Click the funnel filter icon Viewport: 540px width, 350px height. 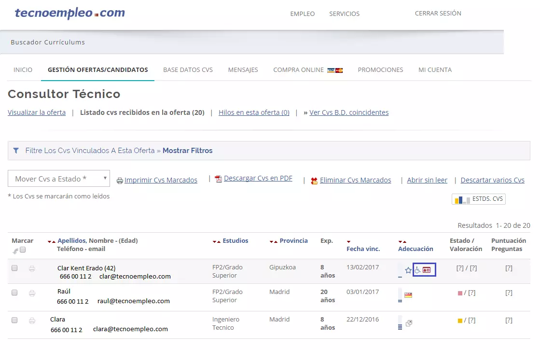[16, 151]
